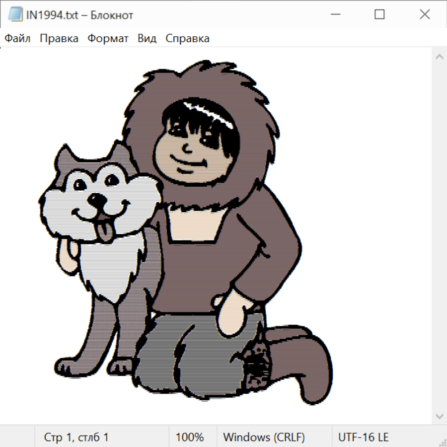The height and width of the screenshot is (447, 447).
Task: Click the UTF-16 LE encoding indicator
Action: pyautogui.click(x=363, y=437)
